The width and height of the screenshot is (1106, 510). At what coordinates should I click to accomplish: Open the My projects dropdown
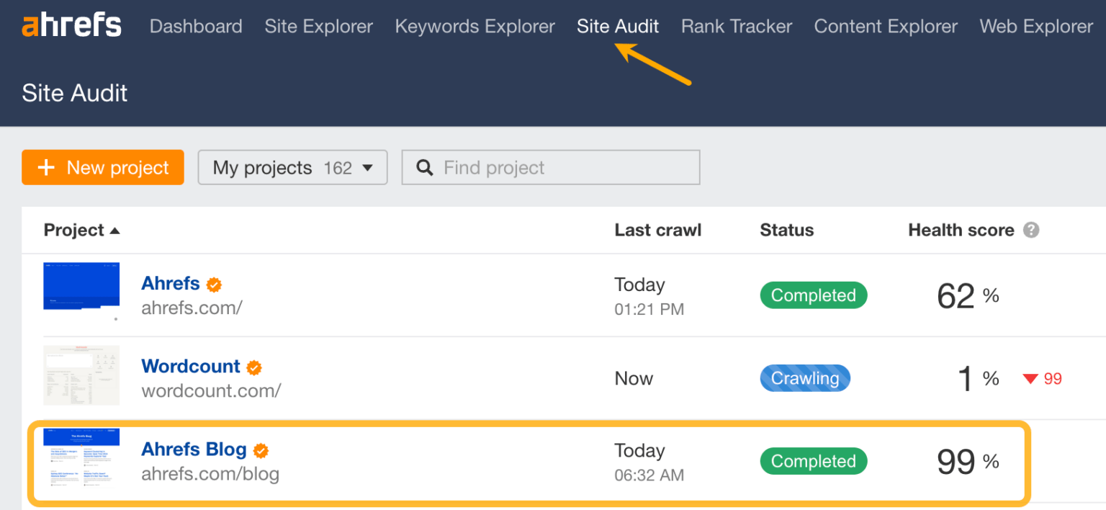pyautogui.click(x=292, y=167)
